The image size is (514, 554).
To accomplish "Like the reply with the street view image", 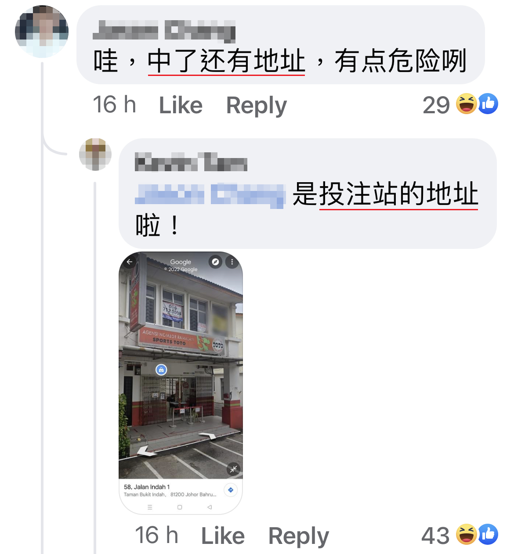I will coord(223,536).
